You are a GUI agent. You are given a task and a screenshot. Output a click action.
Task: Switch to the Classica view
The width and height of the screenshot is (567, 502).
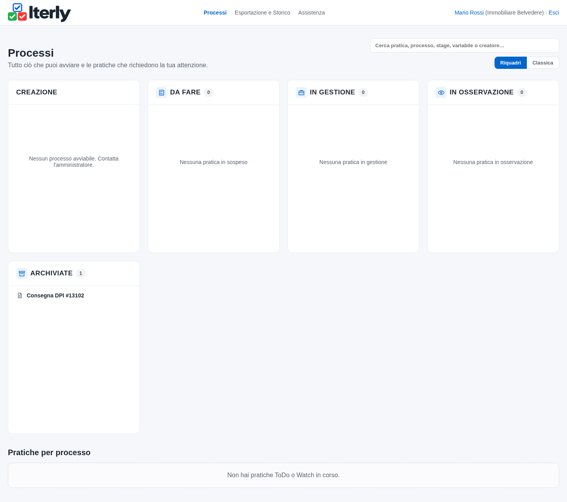(543, 63)
